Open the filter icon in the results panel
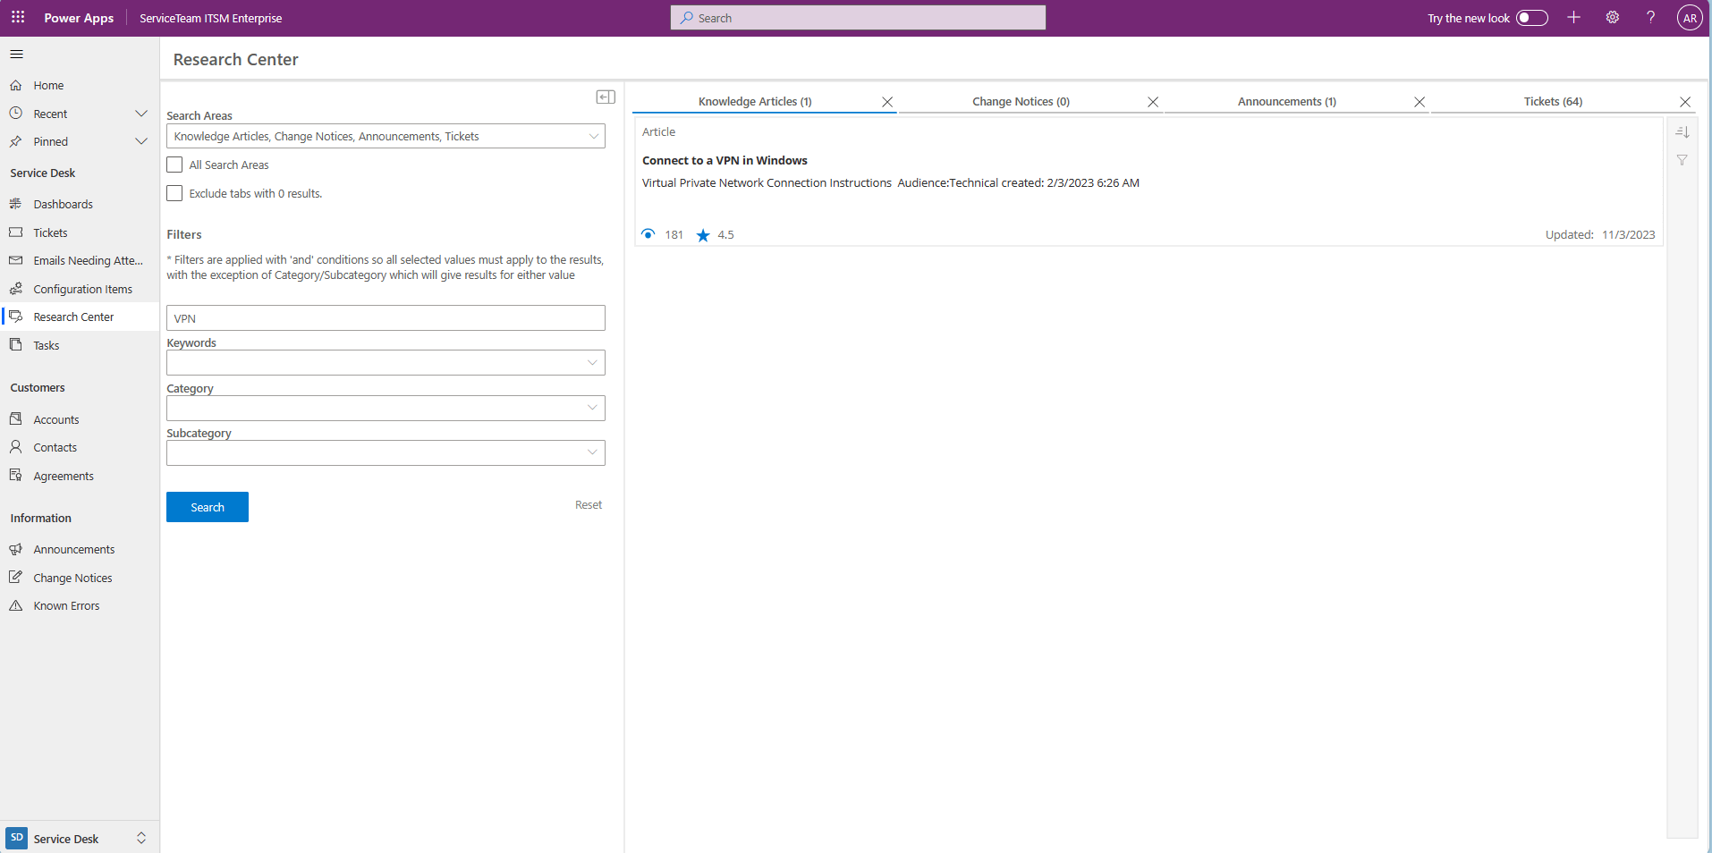The width and height of the screenshot is (1712, 853). point(1682,160)
